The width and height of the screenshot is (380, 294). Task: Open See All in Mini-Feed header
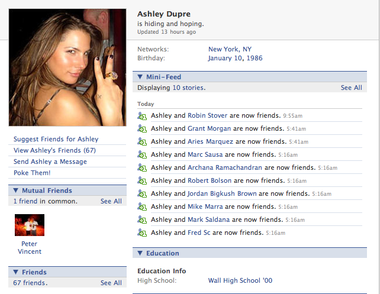pos(352,88)
